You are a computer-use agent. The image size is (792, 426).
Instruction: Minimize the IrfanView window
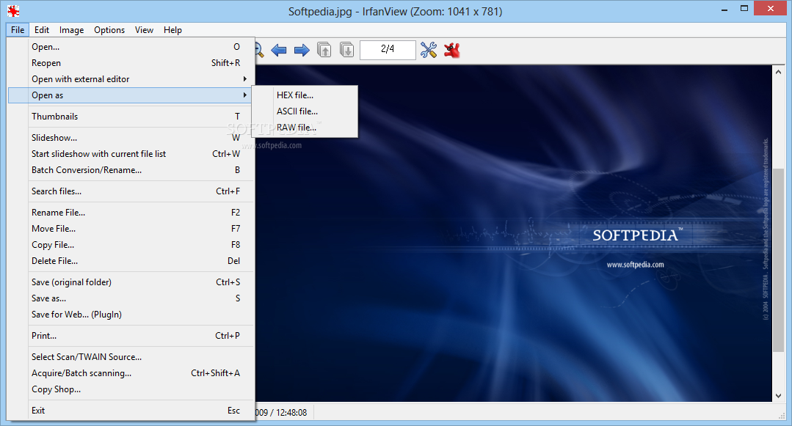point(724,9)
